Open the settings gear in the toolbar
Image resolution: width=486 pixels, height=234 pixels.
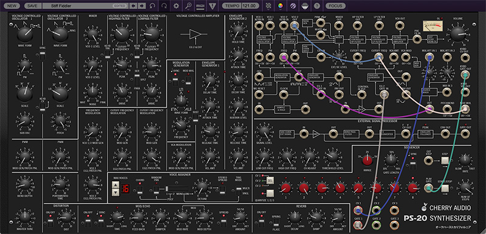pyautogui.click(x=176, y=5)
